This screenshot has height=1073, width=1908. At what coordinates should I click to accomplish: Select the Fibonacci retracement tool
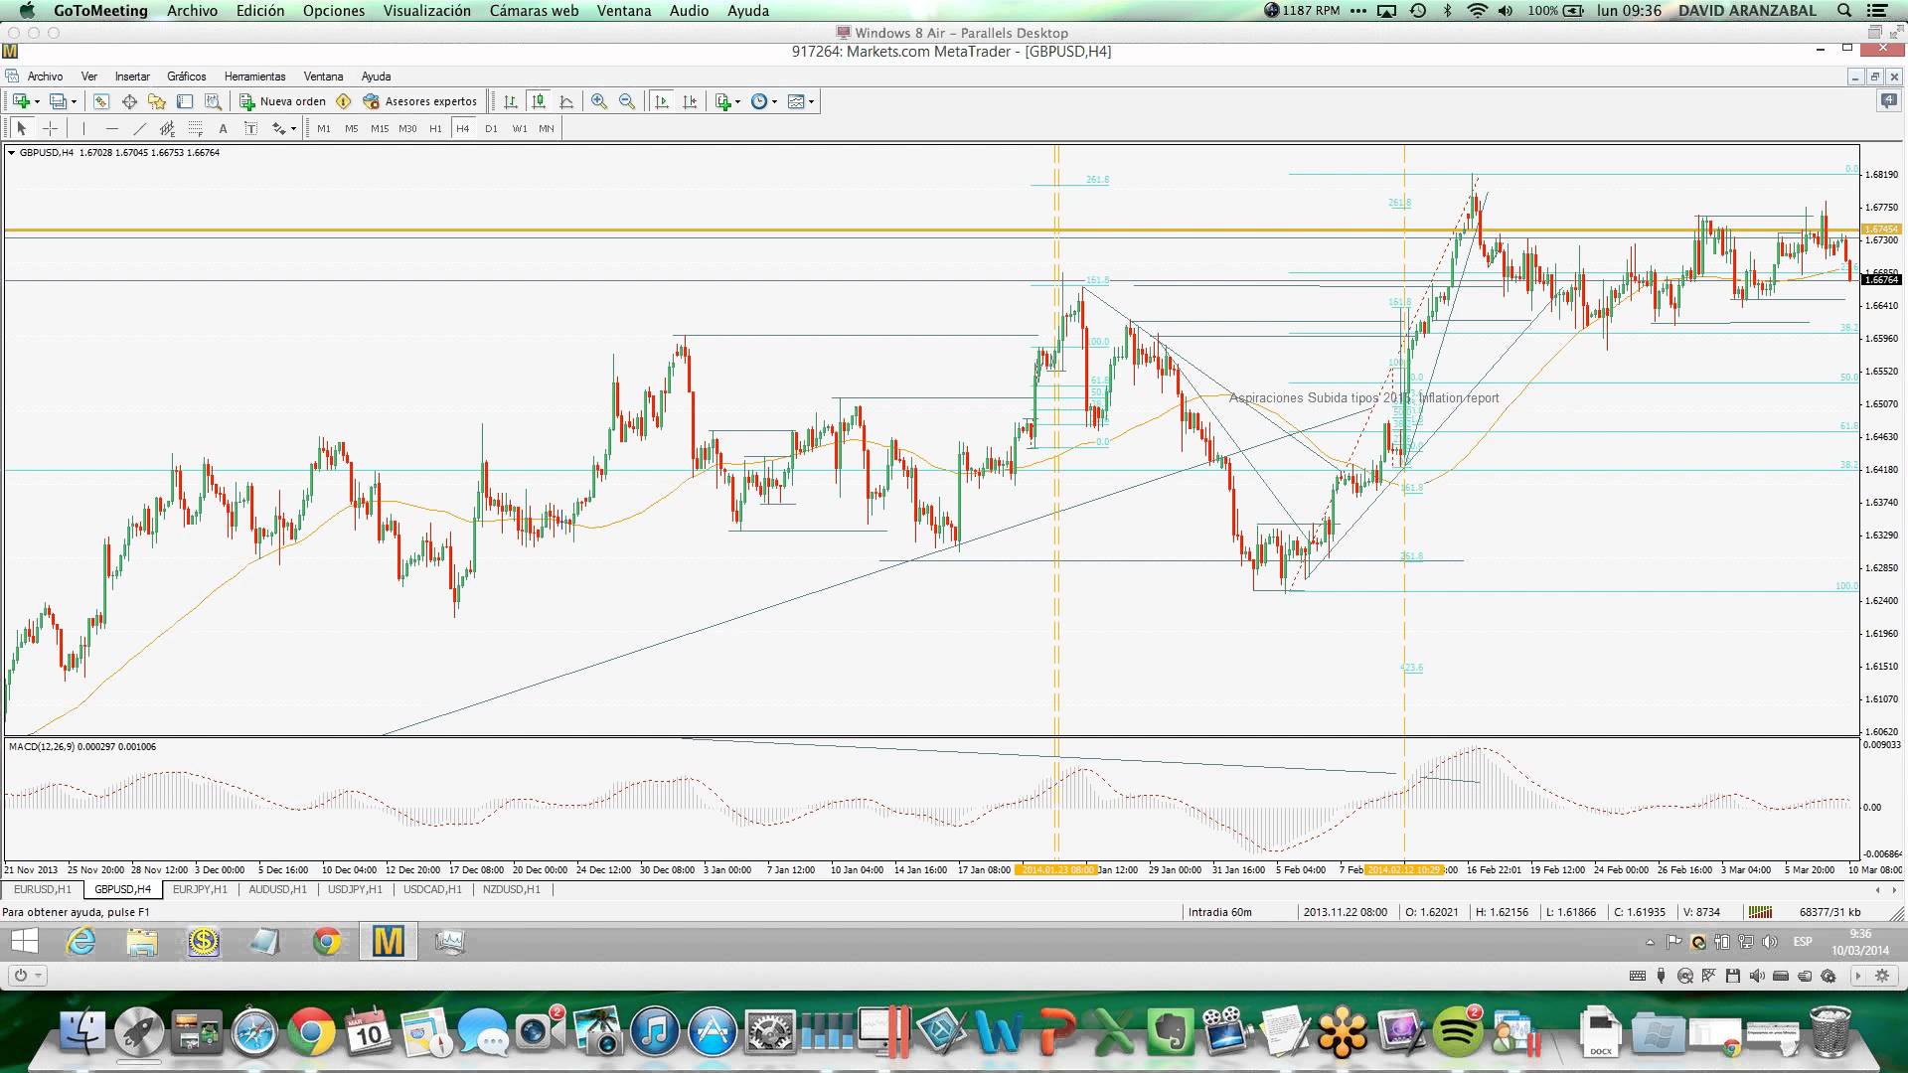[196, 128]
